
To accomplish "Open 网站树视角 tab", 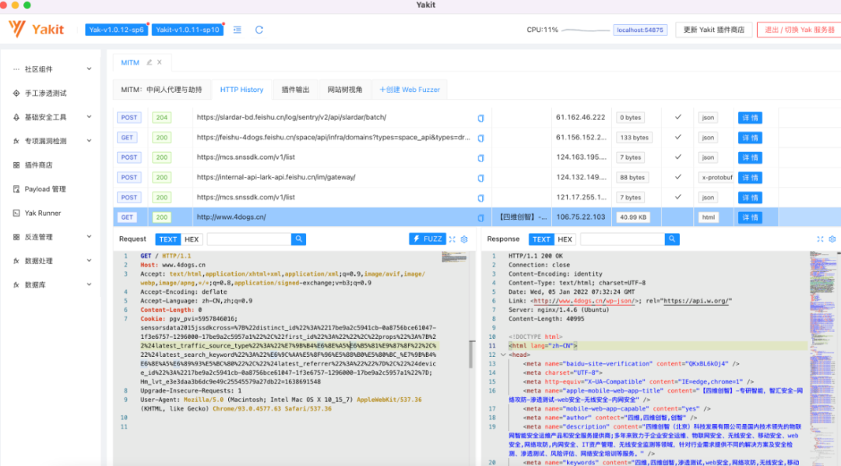I will tap(345, 90).
